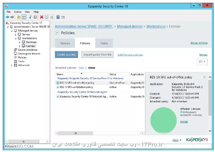Screen dimensions: 215x152
Task: Collapse the Workstations tree node
Action: pyautogui.click(x=16, y=38)
